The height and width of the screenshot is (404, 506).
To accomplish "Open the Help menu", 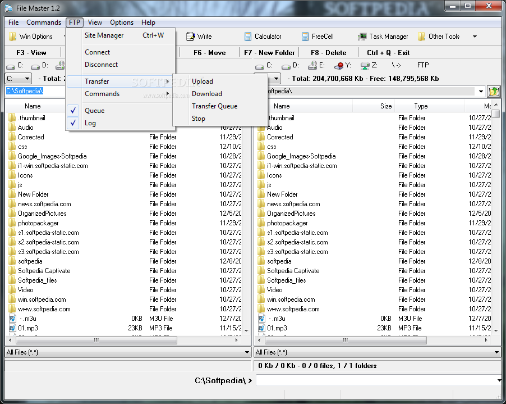I will [x=148, y=22].
